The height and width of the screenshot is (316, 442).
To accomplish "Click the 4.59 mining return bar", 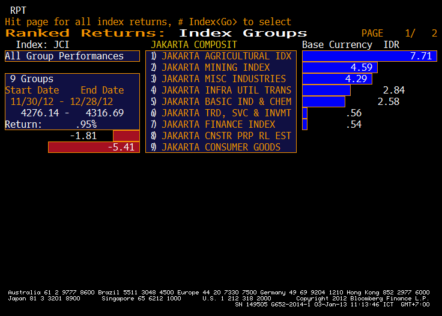I will (339, 68).
